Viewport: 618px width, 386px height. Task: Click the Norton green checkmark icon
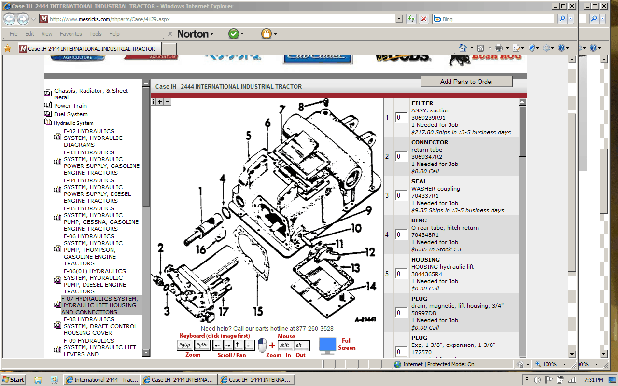tap(234, 34)
